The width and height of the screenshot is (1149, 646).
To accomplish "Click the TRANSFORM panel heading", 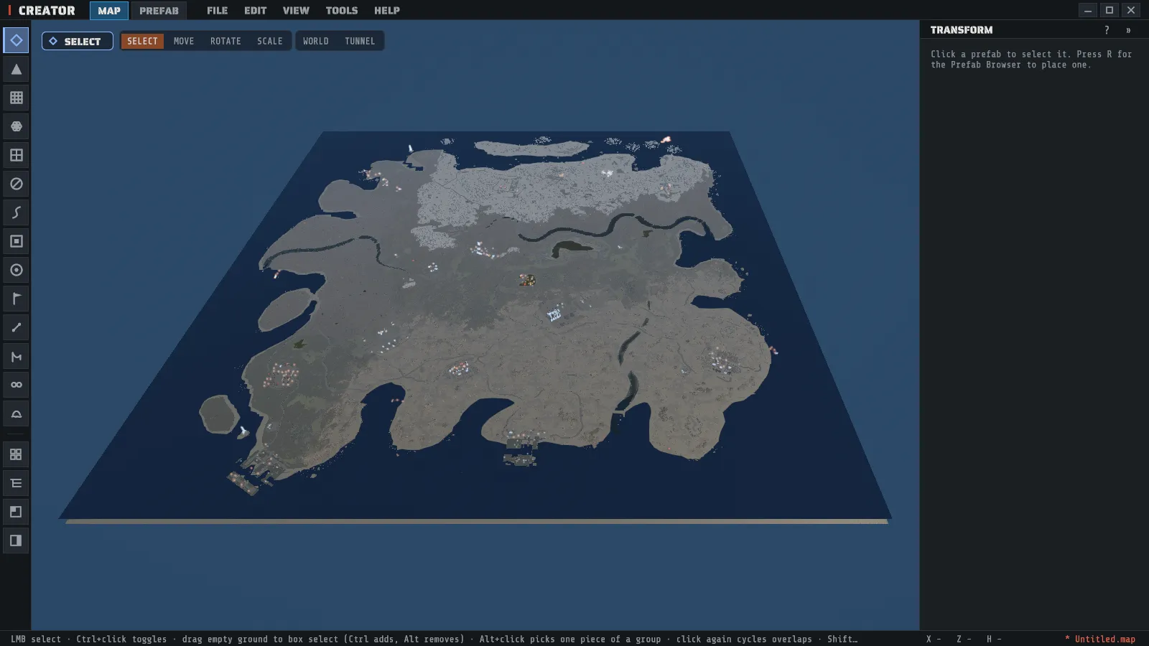I will 962,30.
